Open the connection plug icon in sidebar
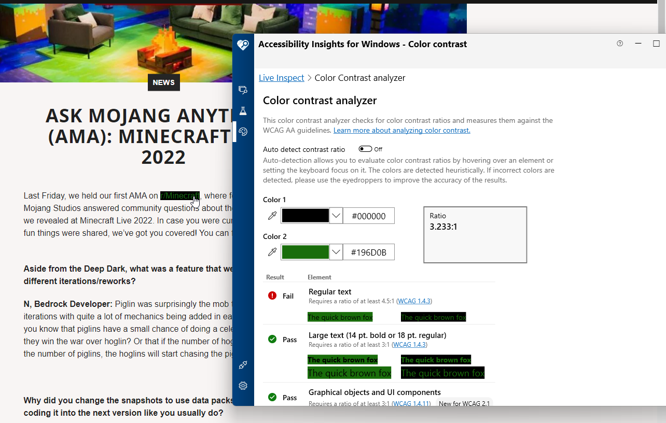The height and width of the screenshot is (423, 666). pos(243,365)
